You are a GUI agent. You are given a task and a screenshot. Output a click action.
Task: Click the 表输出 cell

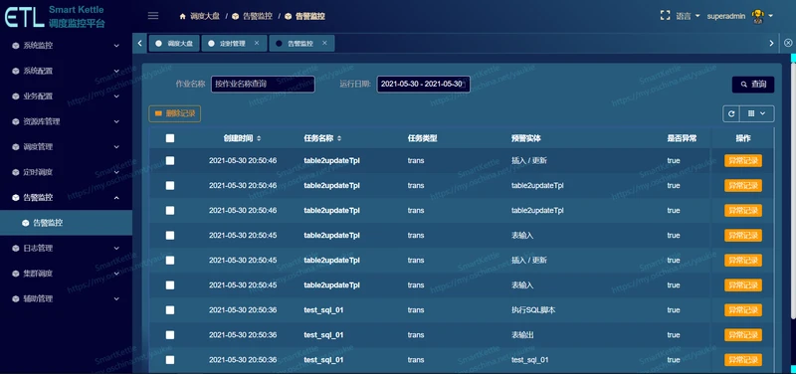click(522, 335)
